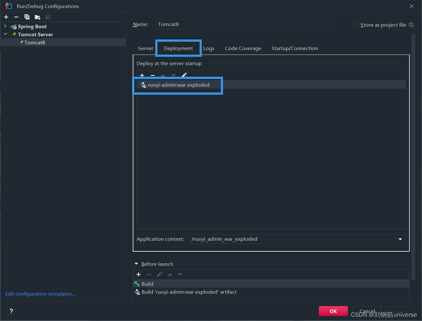Collapse the Tomcat Server tree node
This screenshot has height=321, width=422.
(x=5, y=34)
